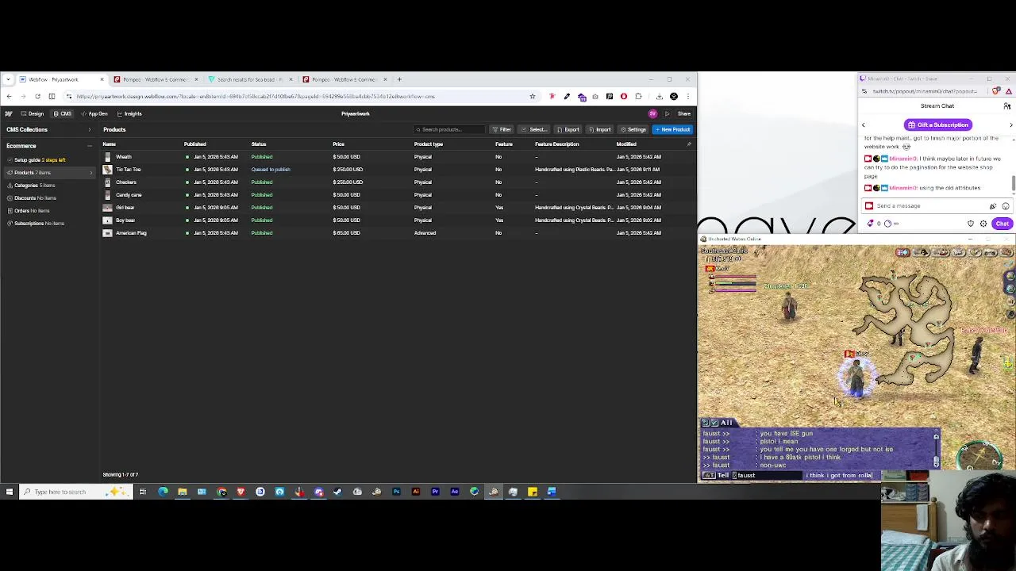This screenshot has height=571, width=1016.
Task: Open the Twitch moderator shield icon
Action: pos(971,224)
